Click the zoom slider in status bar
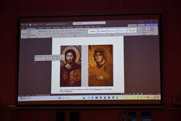The image size is (181, 121). tap(150, 94)
